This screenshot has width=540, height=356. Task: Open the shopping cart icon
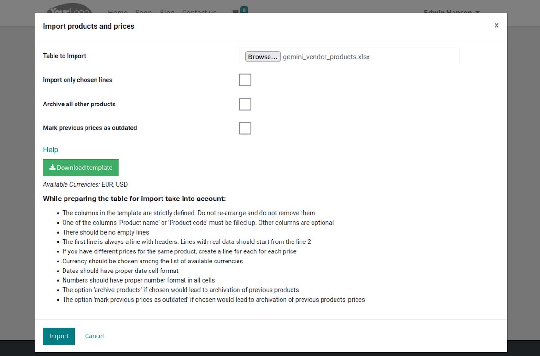tap(236, 12)
